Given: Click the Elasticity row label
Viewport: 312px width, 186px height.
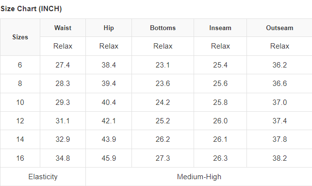Looking at the screenshot, I should coord(43,177).
